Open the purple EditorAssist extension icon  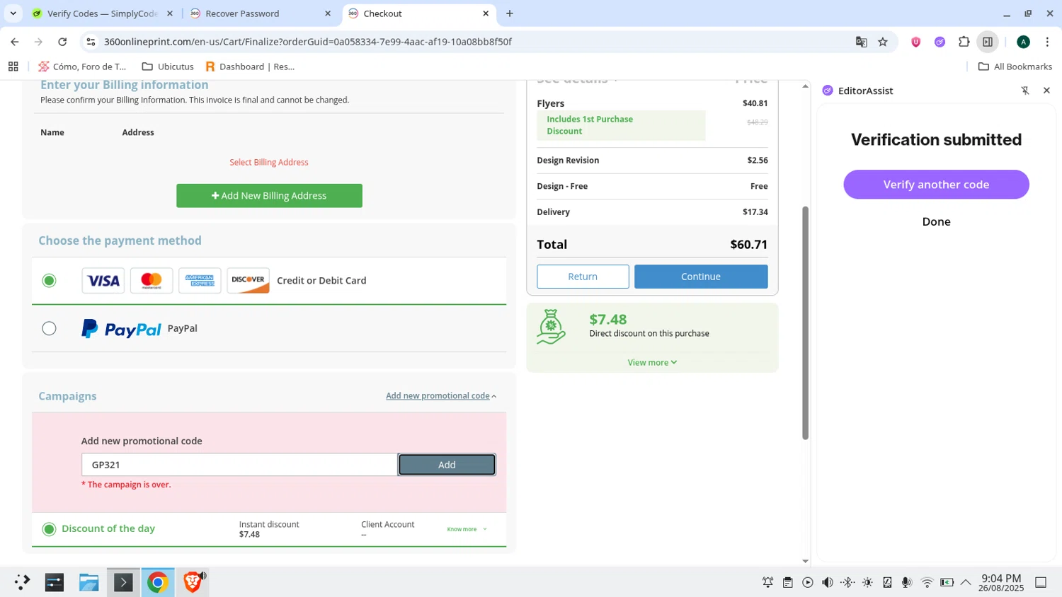tap(940, 42)
